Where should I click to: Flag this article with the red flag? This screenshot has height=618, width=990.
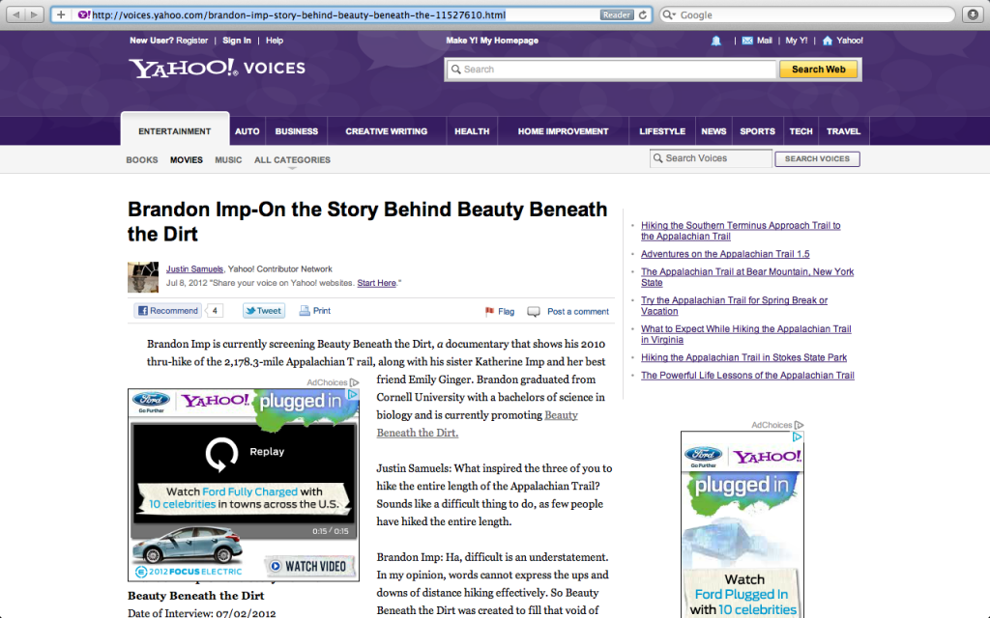click(x=489, y=311)
